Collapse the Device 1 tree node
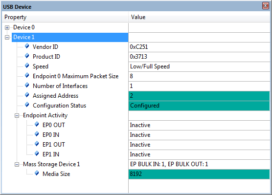Image resolution: width=272 pixels, height=195 pixels. coord(7,37)
